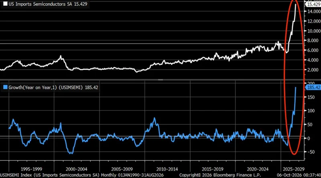Click the -50 growth axis label
321x178 pixels.
310,152
